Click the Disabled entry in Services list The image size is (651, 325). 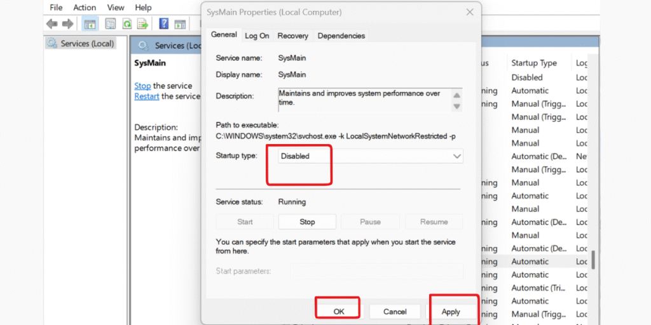point(527,77)
